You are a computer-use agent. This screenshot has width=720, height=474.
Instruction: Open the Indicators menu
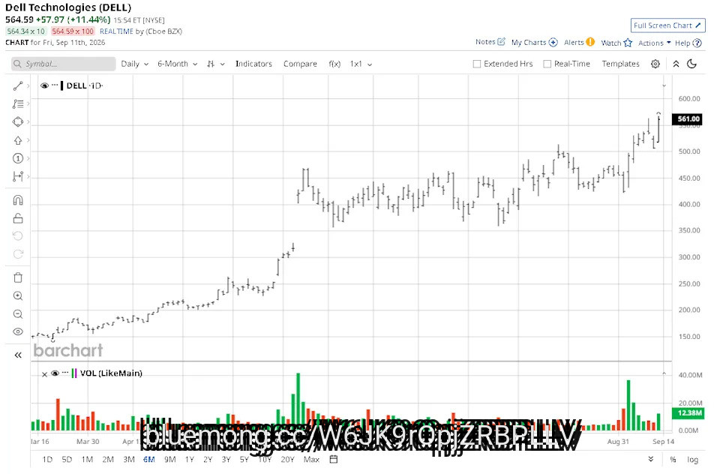[253, 64]
